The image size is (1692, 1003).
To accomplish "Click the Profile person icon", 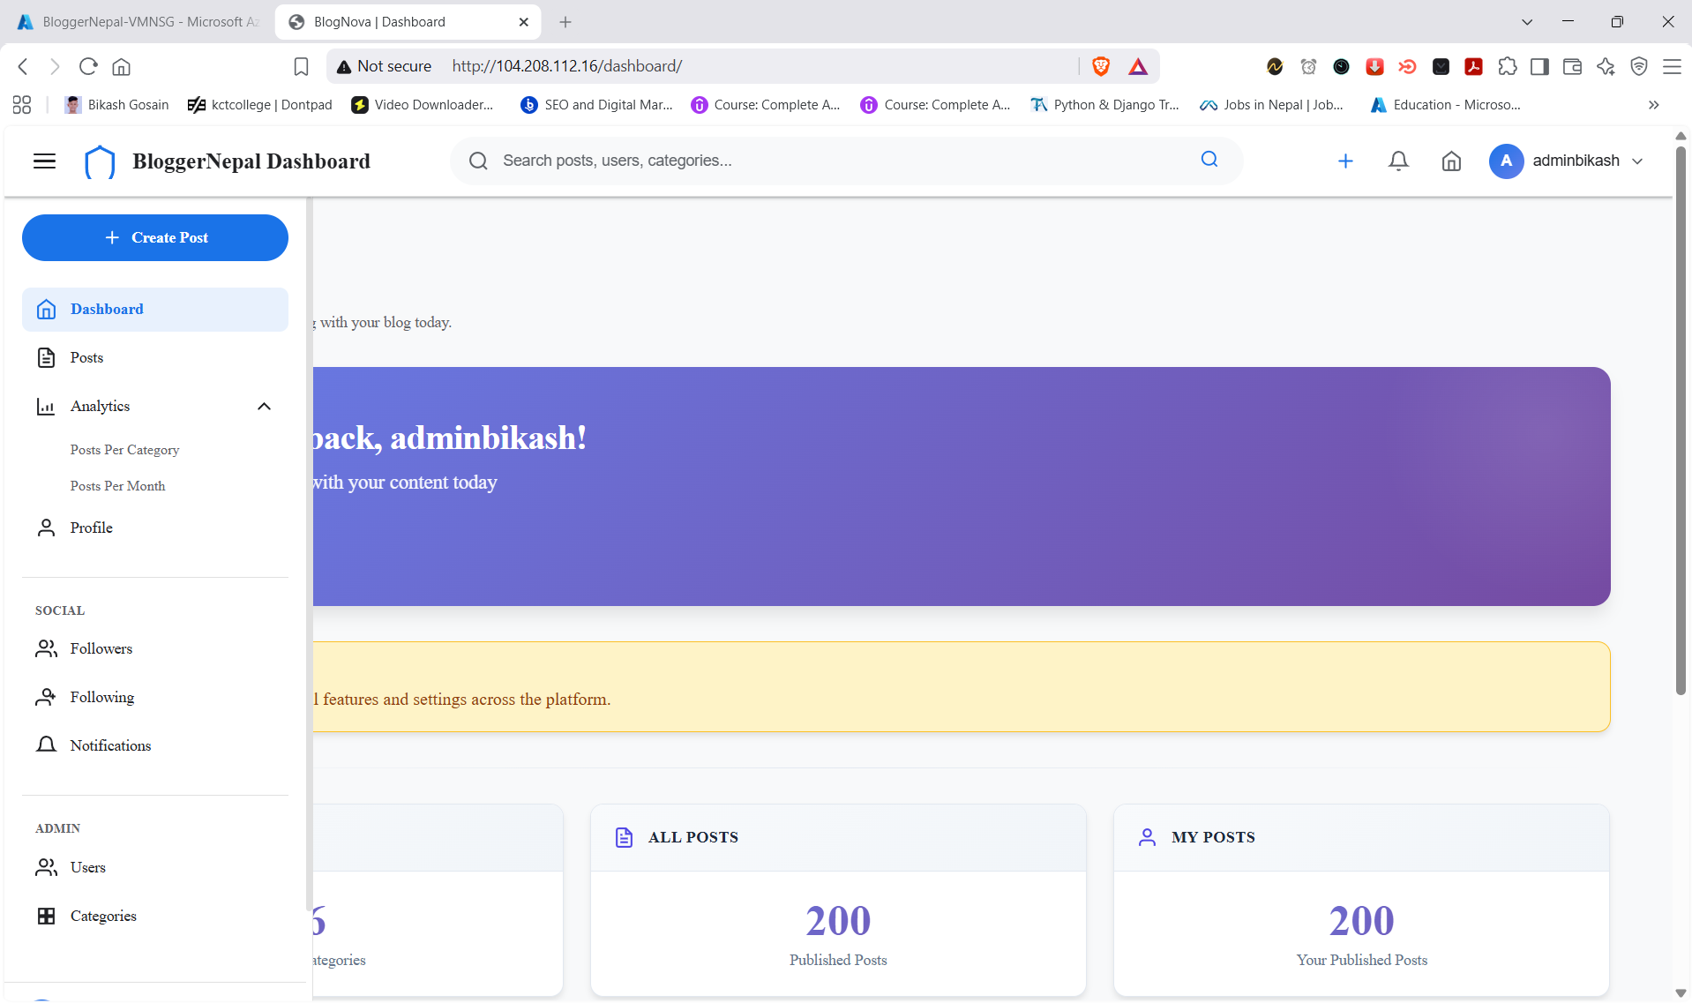I will (46, 528).
